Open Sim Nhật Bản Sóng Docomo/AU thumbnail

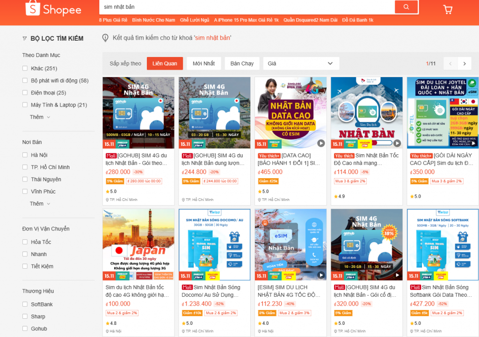point(214,244)
